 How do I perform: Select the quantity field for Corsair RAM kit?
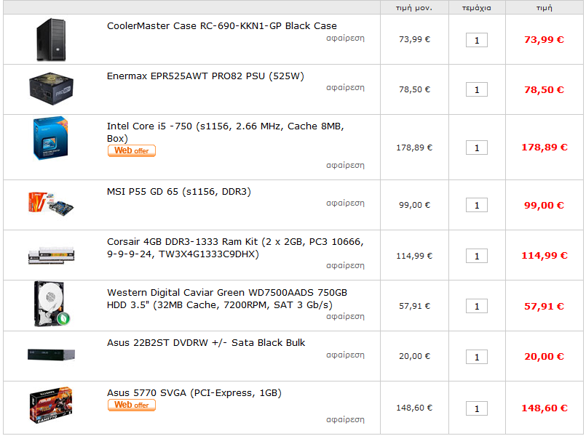pyautogui.click(x=477, y=256)
